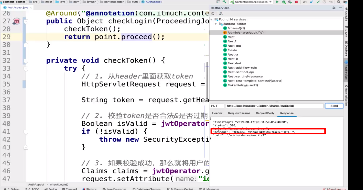Open the Database side tool window
The image size is (363, 190).
point(346,49)
